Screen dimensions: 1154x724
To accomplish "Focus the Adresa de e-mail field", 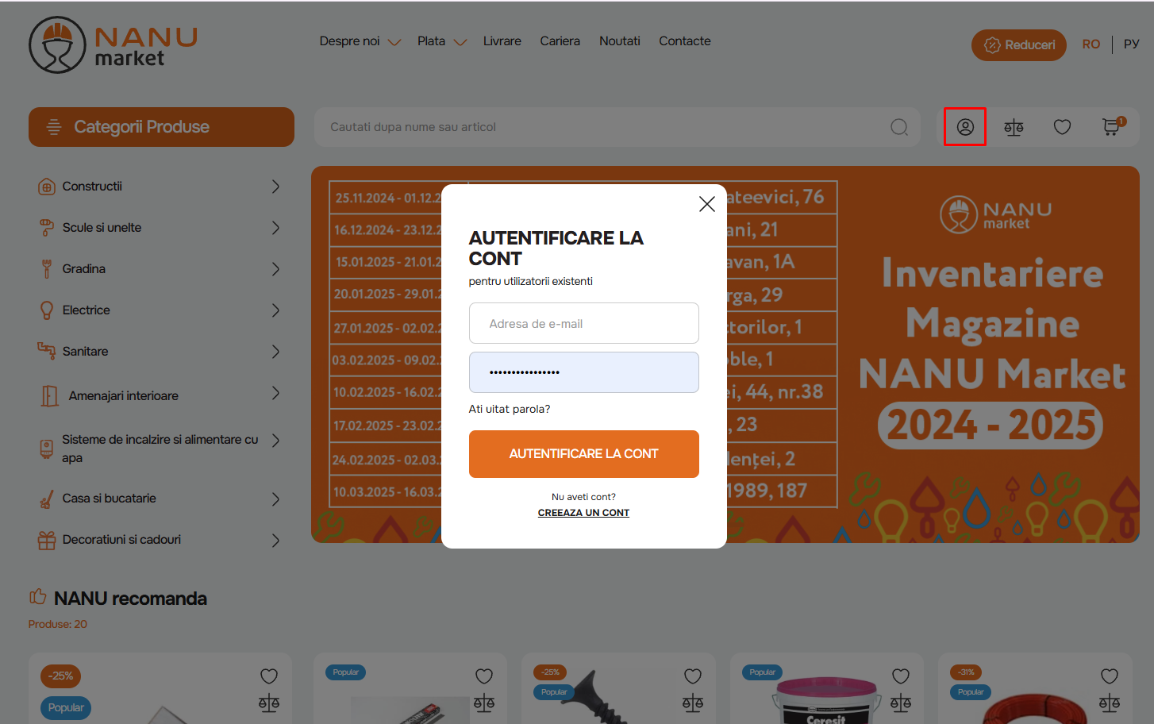I will pos(584,323).
